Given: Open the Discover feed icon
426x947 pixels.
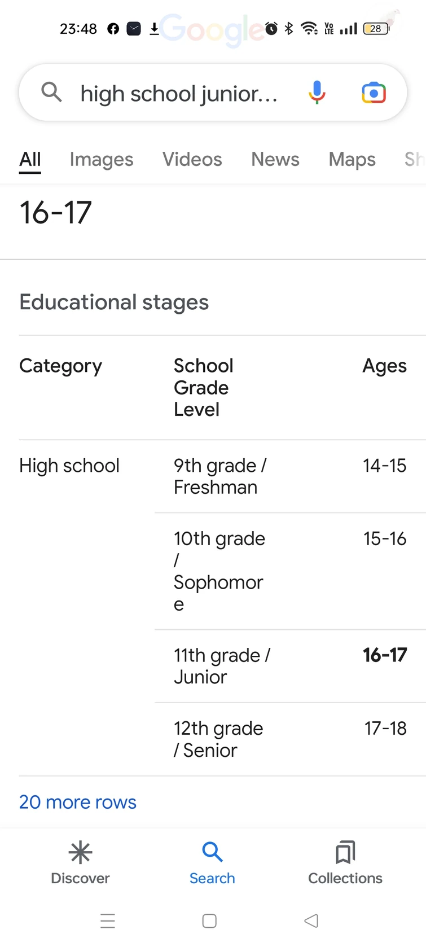Looking at the screenshot, I should pyautogui.click(x=80, y=853).
